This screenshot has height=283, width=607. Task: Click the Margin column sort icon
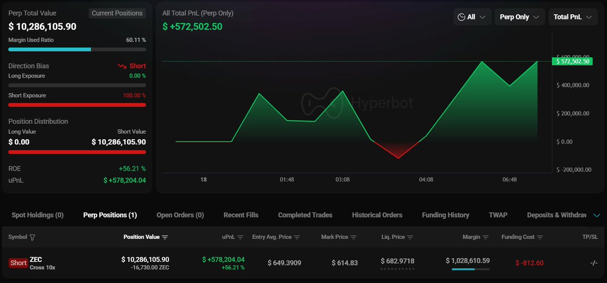[x=485, y=237]
